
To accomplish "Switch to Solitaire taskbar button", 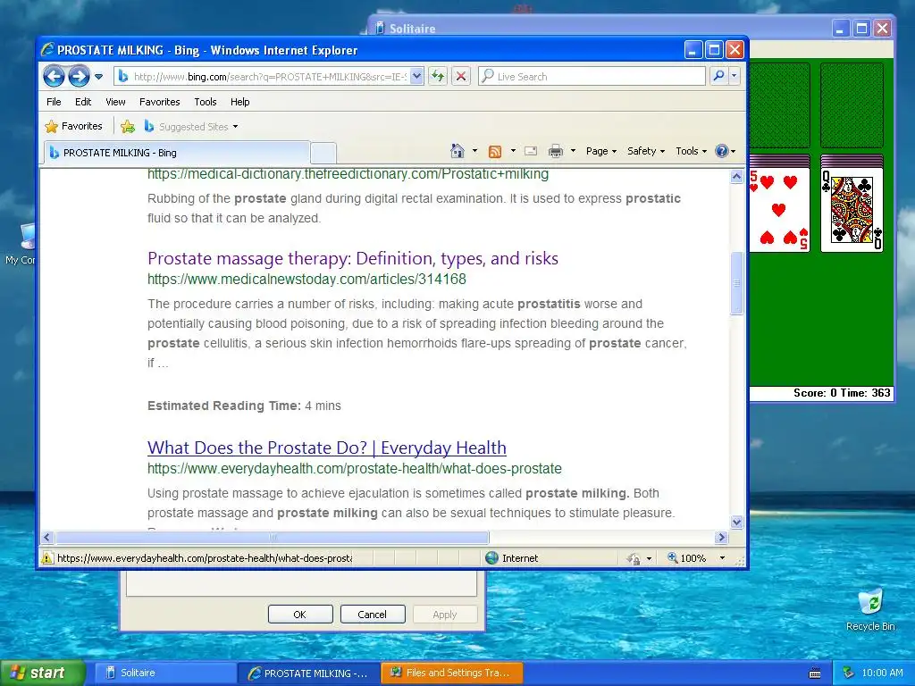I will pos(164,673).
